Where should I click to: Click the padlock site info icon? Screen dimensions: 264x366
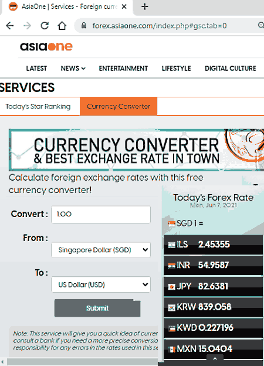click(84, 25)
